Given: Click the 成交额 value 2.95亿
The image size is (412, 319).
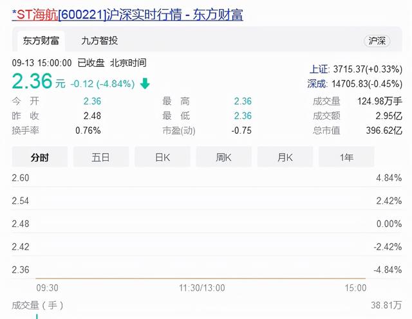Looking at the screenshot, I should click(x=389, y=116).
